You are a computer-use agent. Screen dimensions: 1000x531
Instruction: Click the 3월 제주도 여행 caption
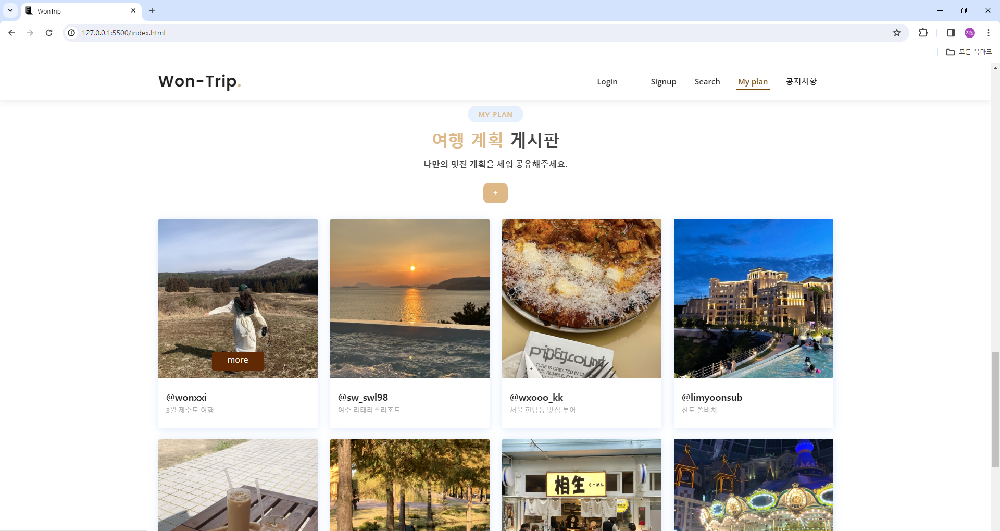[x=190, y=410]
